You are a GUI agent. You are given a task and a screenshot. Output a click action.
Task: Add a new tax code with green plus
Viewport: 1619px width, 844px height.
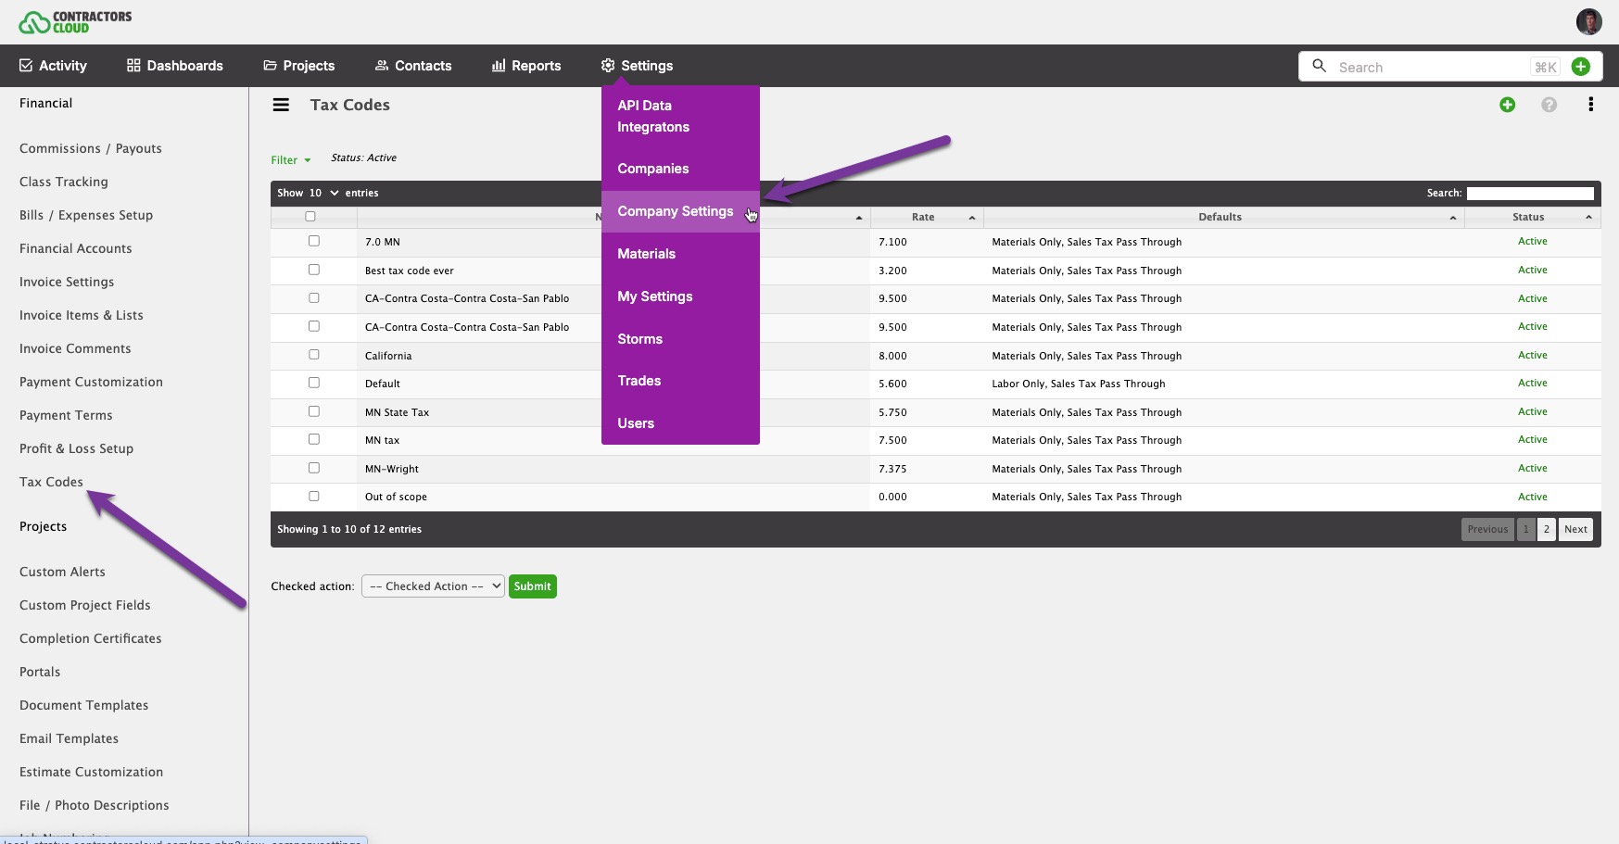(1507, 105)
